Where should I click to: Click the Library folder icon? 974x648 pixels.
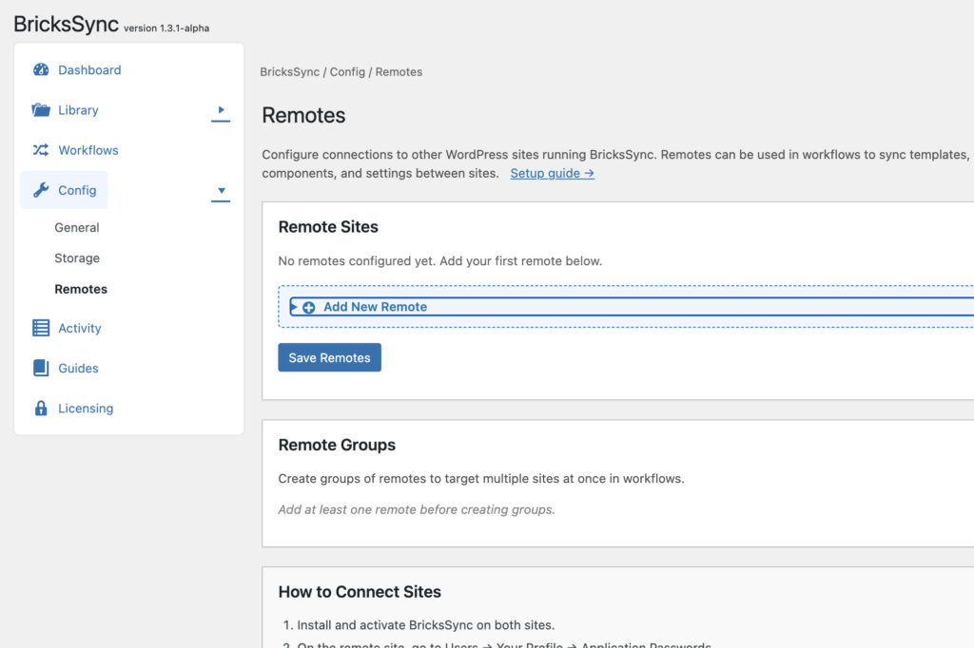(41, 110)
